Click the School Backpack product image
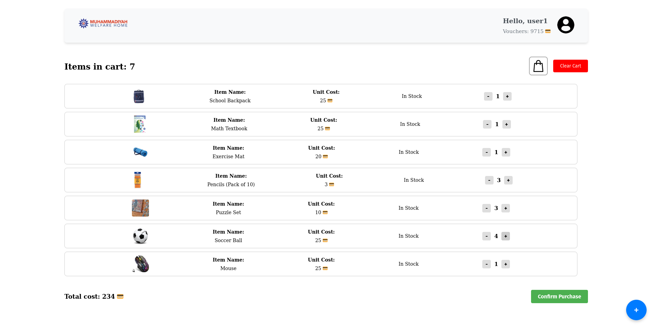The height and width of the screenshot is (326, 650). [x=139, y=97]
